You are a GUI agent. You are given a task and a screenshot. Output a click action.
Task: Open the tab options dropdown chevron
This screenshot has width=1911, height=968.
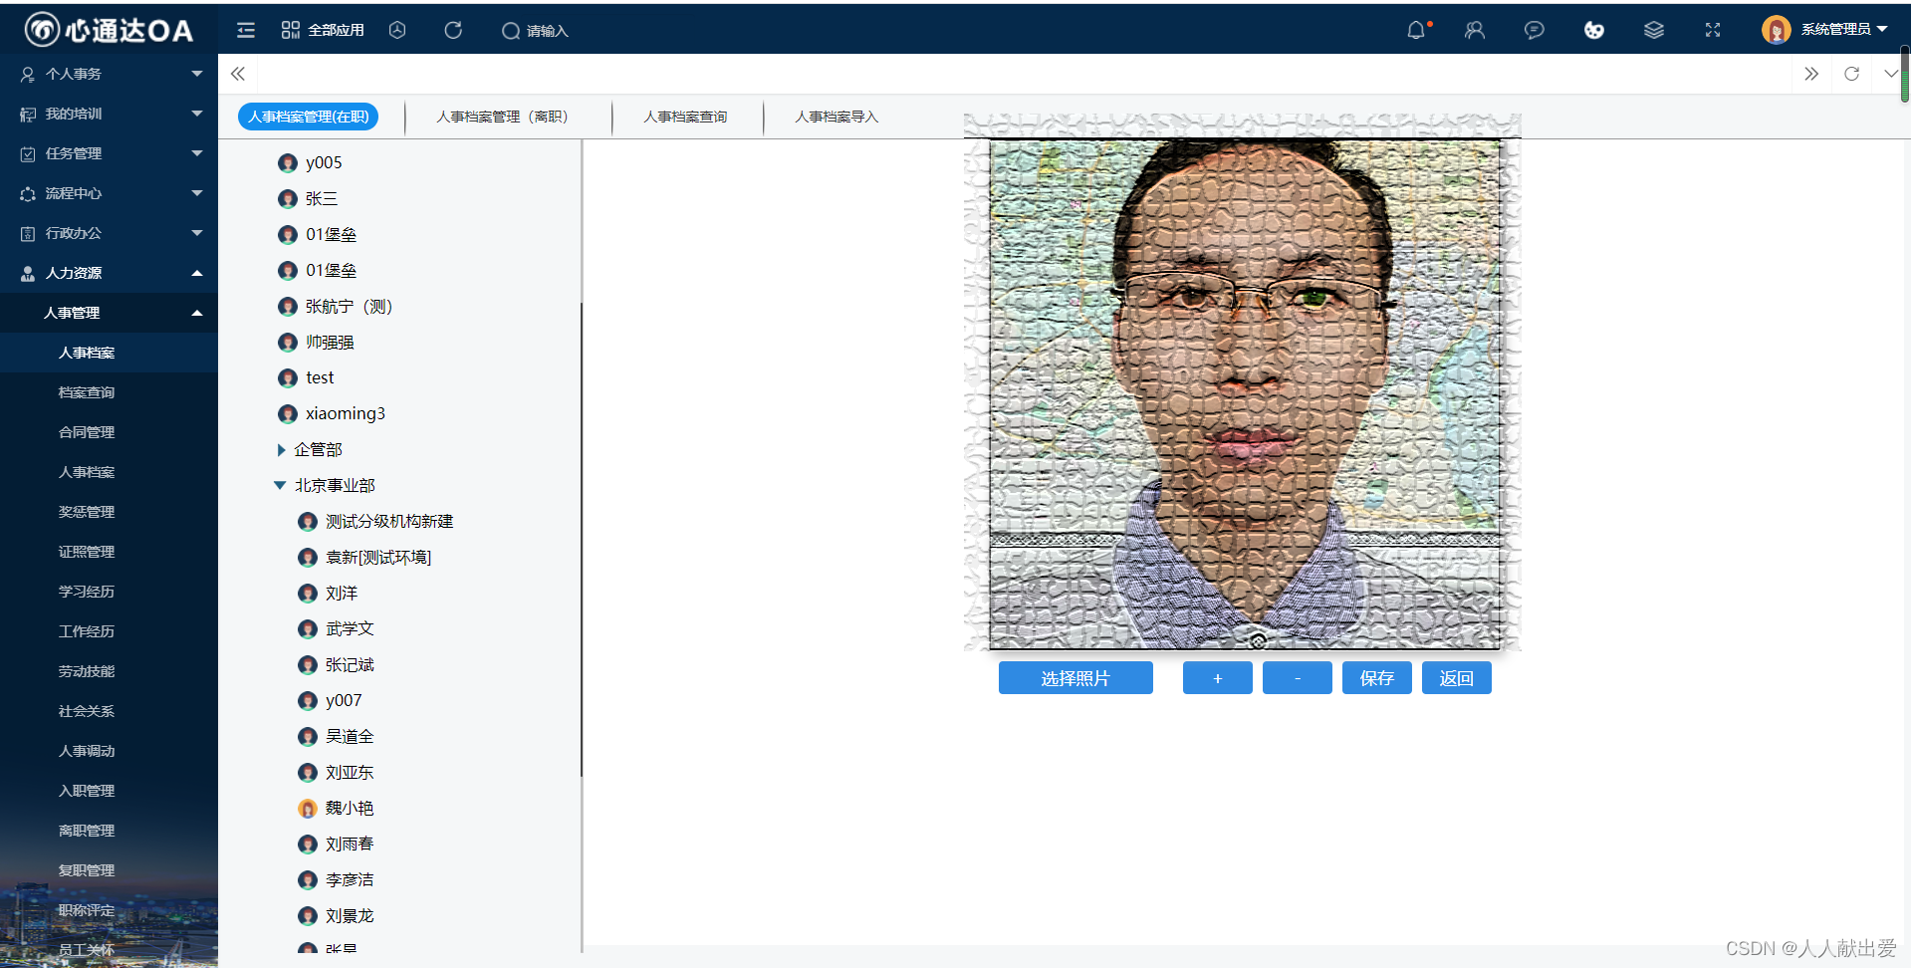coord(1890,74)
